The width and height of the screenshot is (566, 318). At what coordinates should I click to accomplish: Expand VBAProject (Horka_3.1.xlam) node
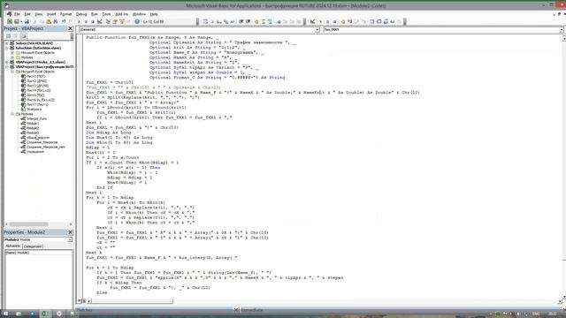tap(7, 62)
